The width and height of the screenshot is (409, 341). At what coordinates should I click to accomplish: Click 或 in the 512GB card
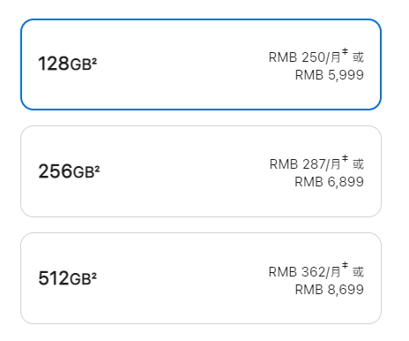[358, 271]
